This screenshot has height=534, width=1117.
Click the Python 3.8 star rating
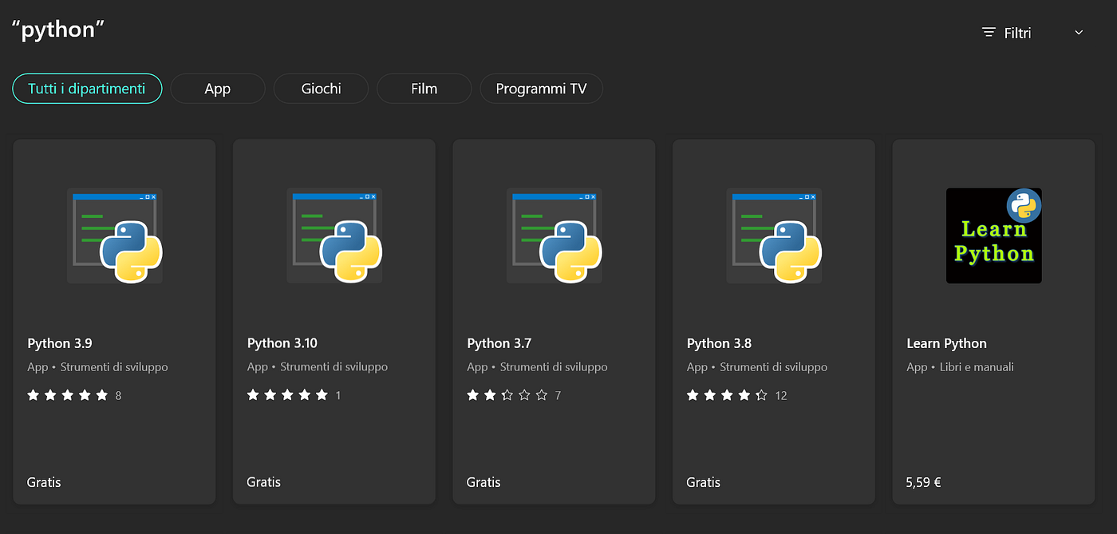click(x=727, y=395)
